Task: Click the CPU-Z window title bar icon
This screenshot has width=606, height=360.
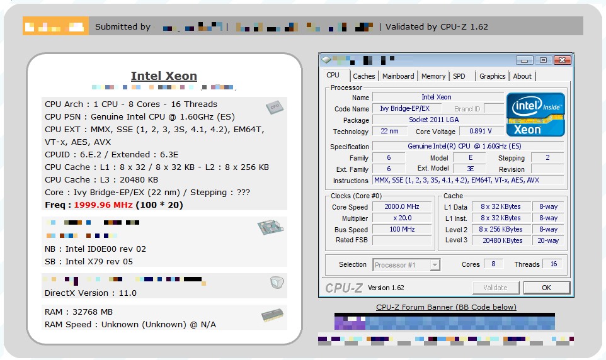Action: click(x=326, y=60)
